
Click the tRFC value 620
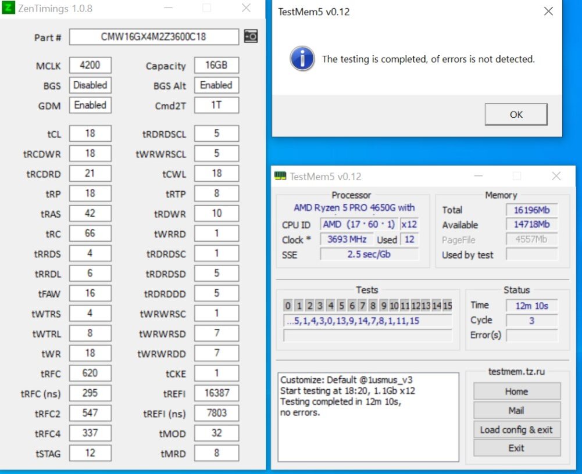[90, 373]
